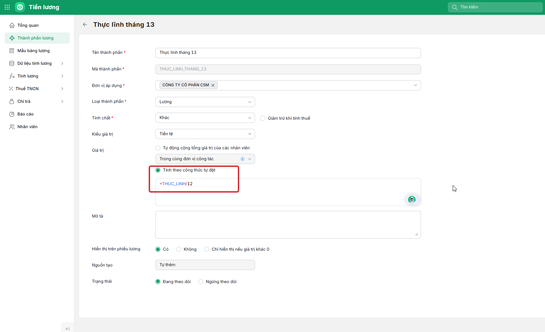545x332 pixels.
Task: Click the Tiền lương app logo icon
Action: click(x=20, y=7)
